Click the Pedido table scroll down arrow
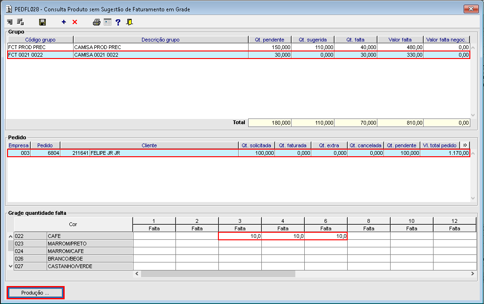This screenshot has width=484, height=304. tap(473, 198)
